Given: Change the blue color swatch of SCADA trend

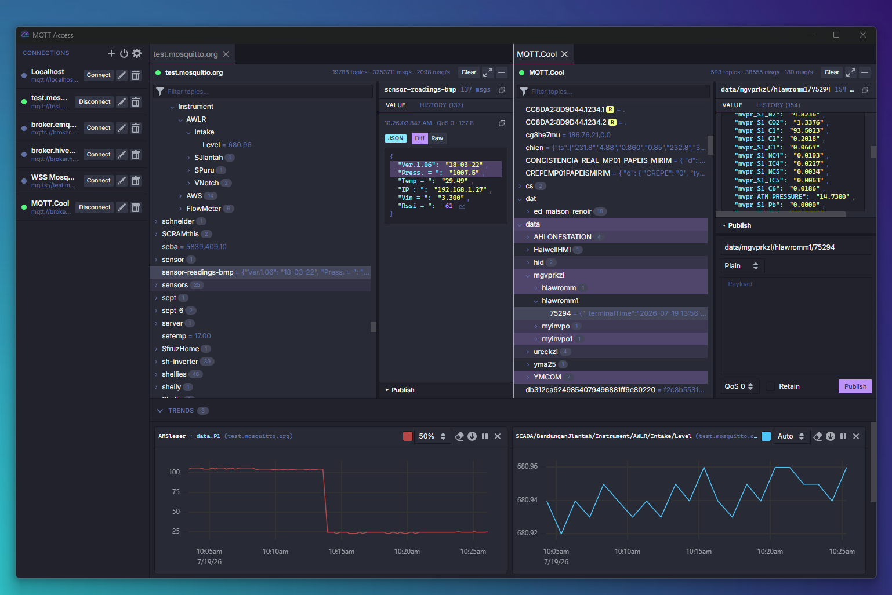Looking at the screenshot, I should [x=766, y=436].
